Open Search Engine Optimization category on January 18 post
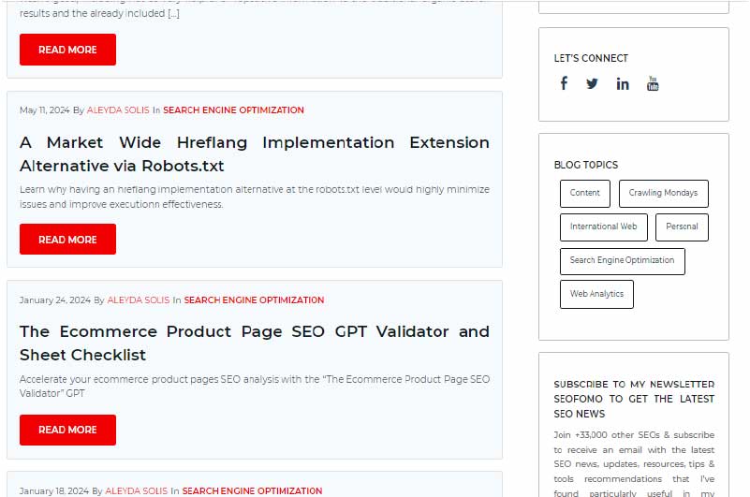 coord(252,490)
